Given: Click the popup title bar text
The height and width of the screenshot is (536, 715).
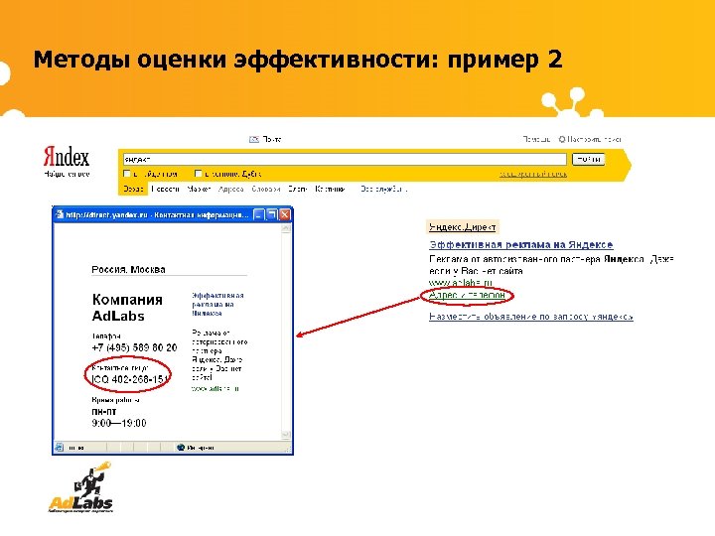Looking at the screenshot, I should pyautogui.click(x=157, y=214).
